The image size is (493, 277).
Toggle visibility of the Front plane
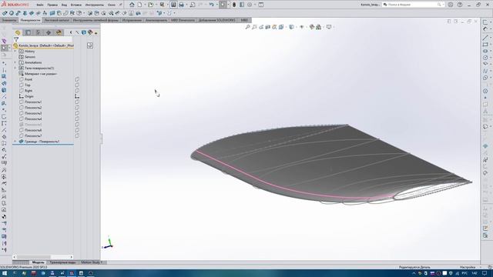[77, 79]
